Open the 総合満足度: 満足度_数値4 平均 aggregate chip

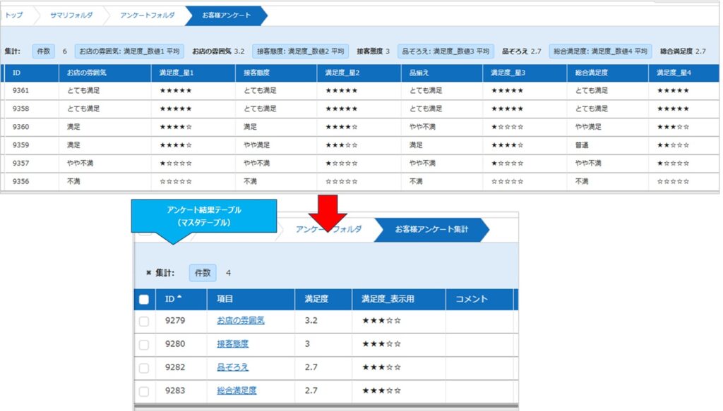(x=600, y=51)
